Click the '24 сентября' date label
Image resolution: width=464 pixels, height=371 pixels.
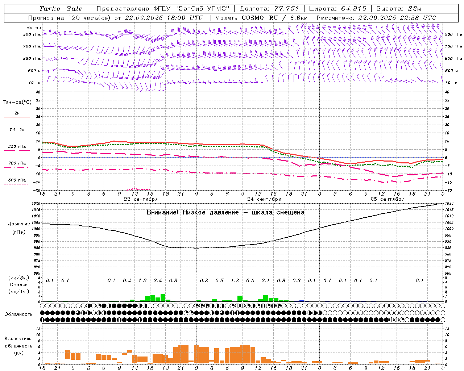(x=264, y=199)
